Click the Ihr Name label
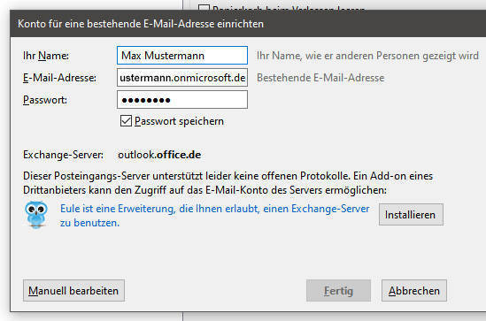The image size is (486, 321). (x=46, y=56)
